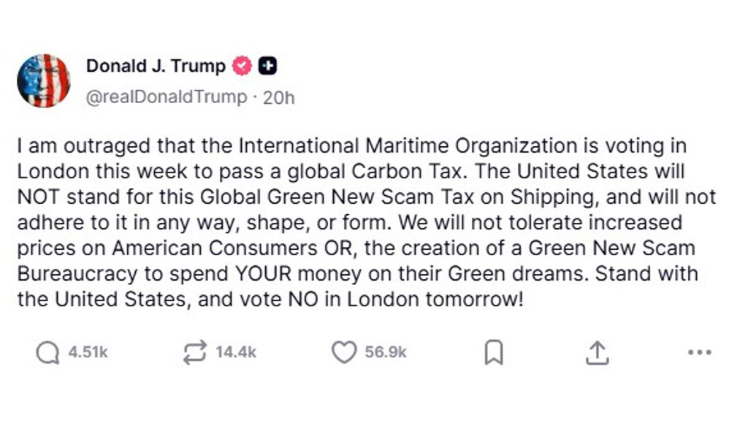
Task: Click the black plus badge beside the name
Action: [x=268, y=67]
